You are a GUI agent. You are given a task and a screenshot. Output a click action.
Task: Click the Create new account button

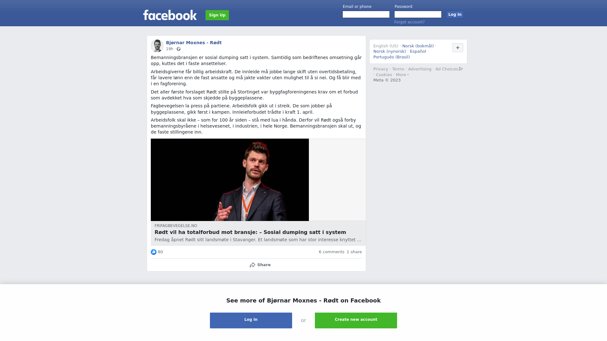pos(356,320)
